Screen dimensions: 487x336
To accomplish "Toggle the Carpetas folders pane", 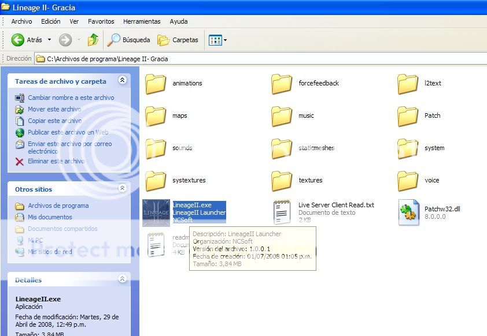I will 178,40.
